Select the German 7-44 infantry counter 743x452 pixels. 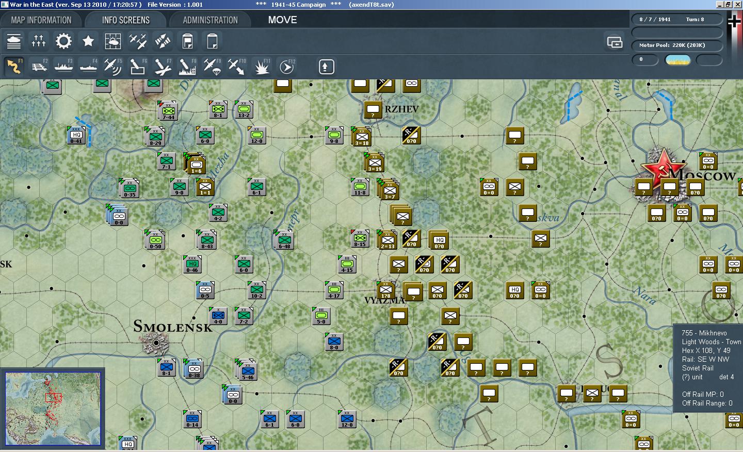(x=168, y=110)
